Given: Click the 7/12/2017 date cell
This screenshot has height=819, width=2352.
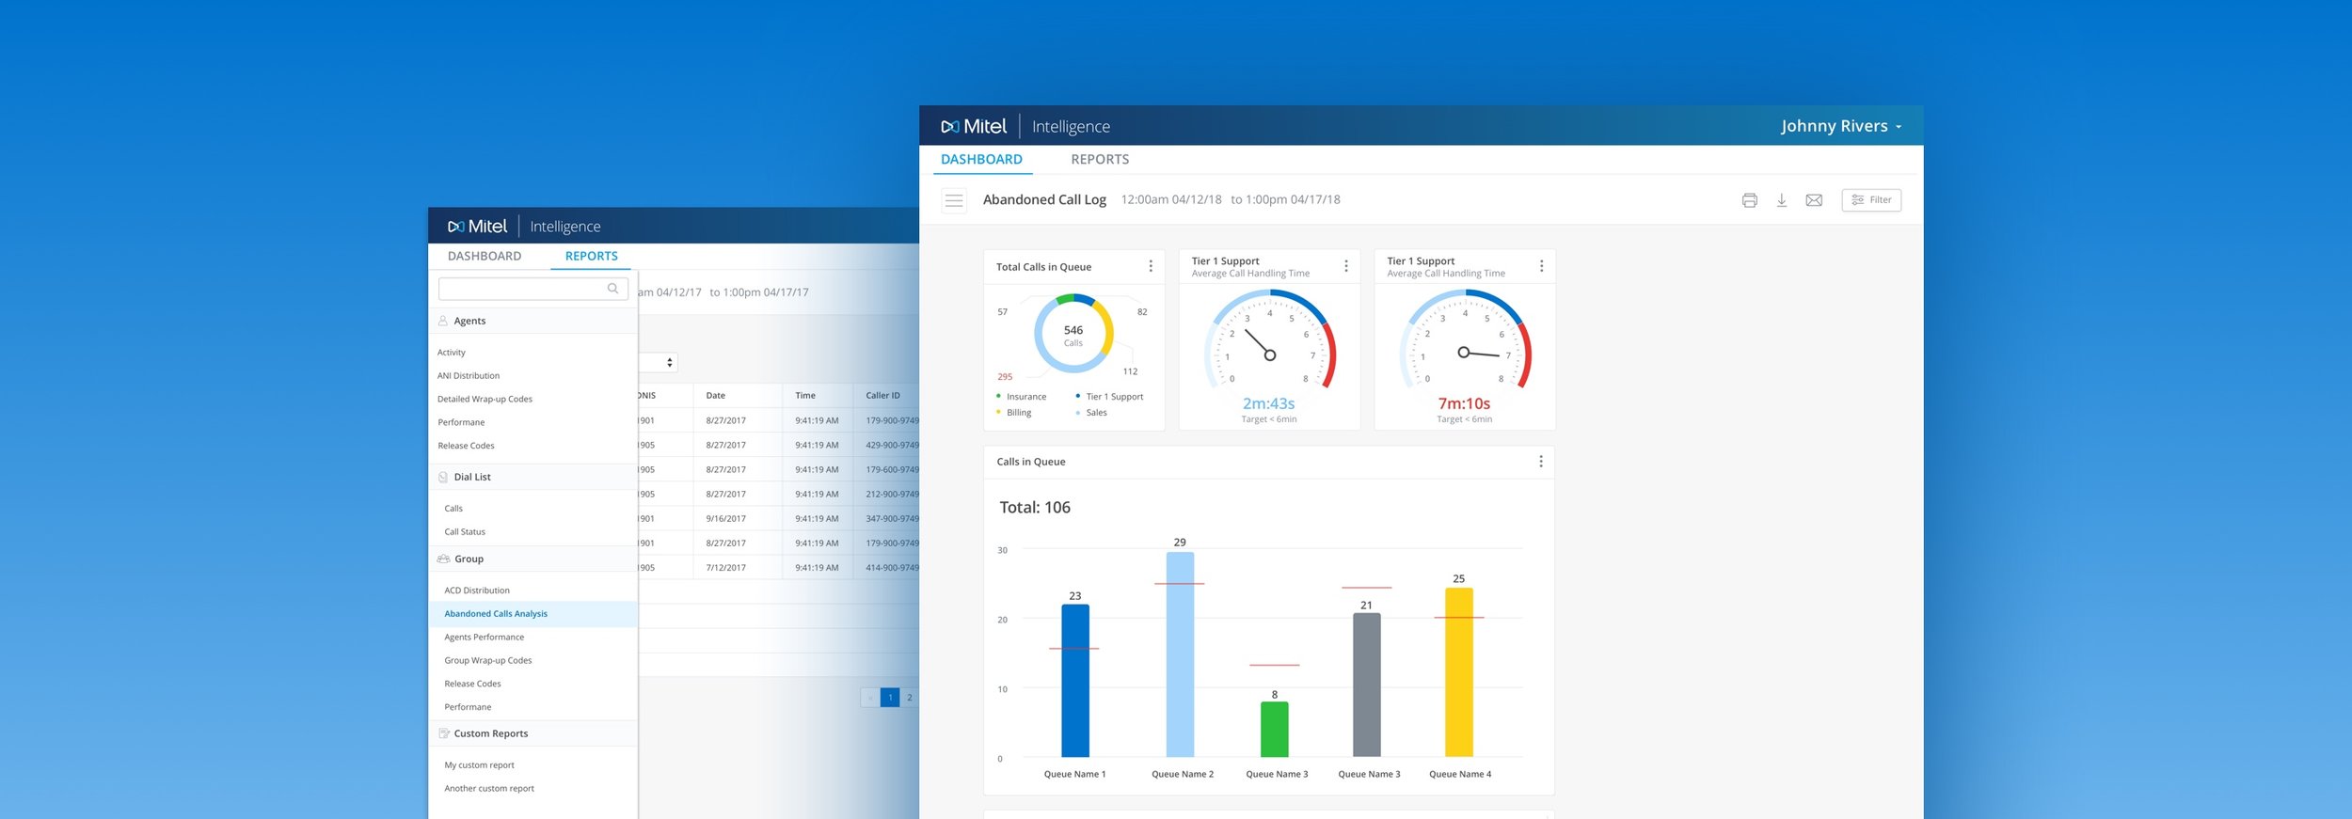Looking at the screenshot, I should (725, 568).
